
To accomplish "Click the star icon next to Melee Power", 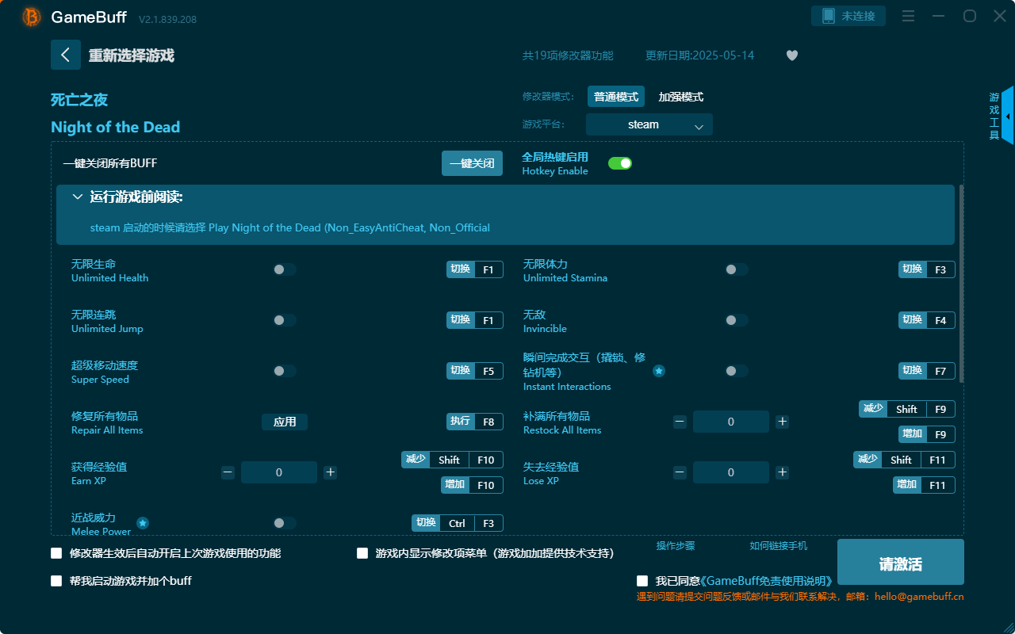I will (142, 523).
